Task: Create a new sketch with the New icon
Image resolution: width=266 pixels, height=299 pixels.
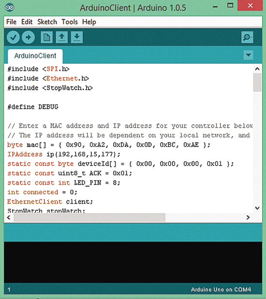Action: coord(46,37)
